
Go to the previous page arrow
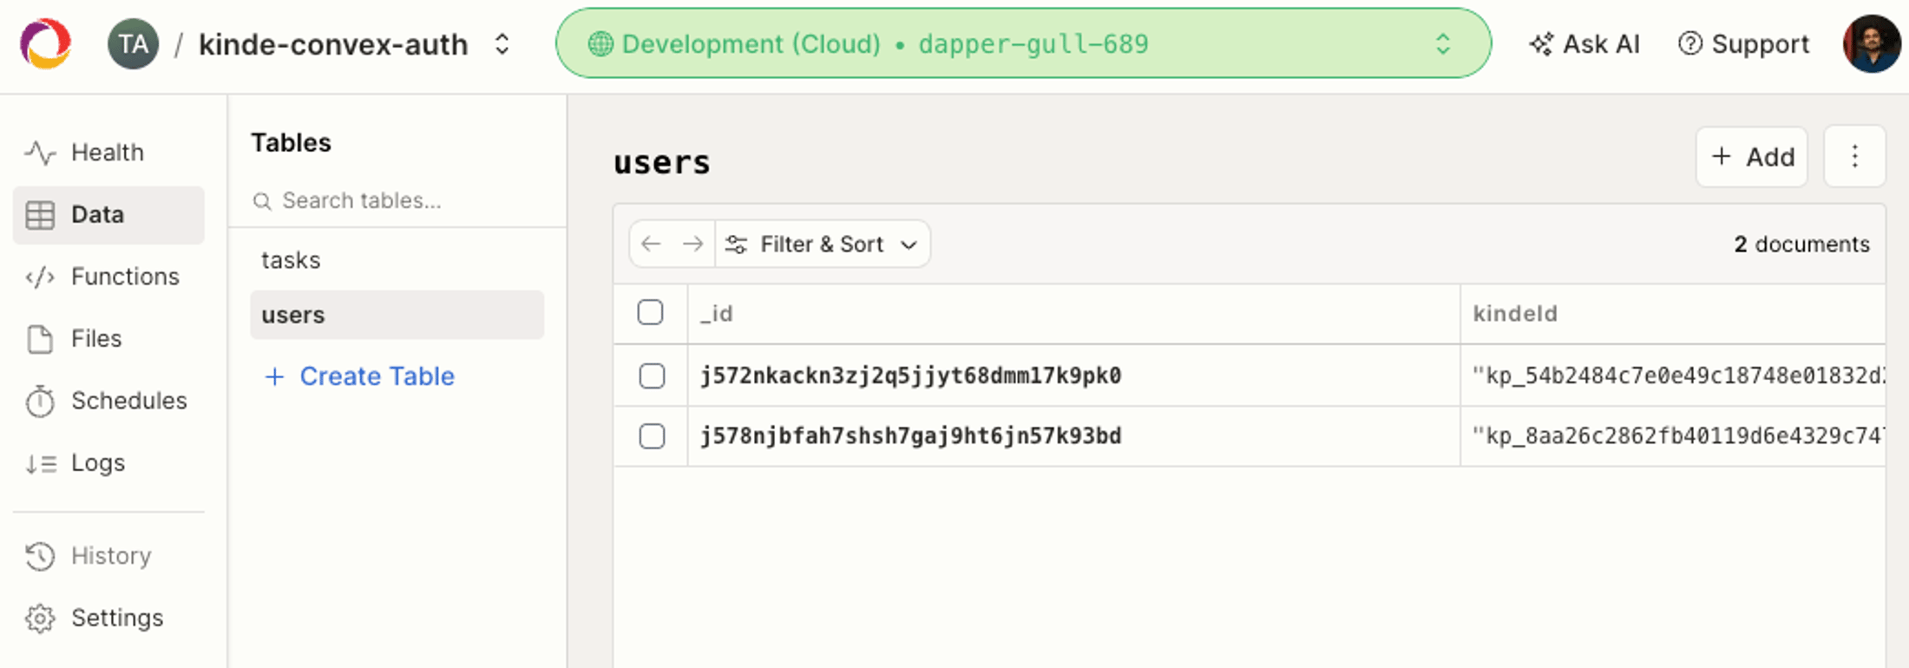tap(651, 244)
